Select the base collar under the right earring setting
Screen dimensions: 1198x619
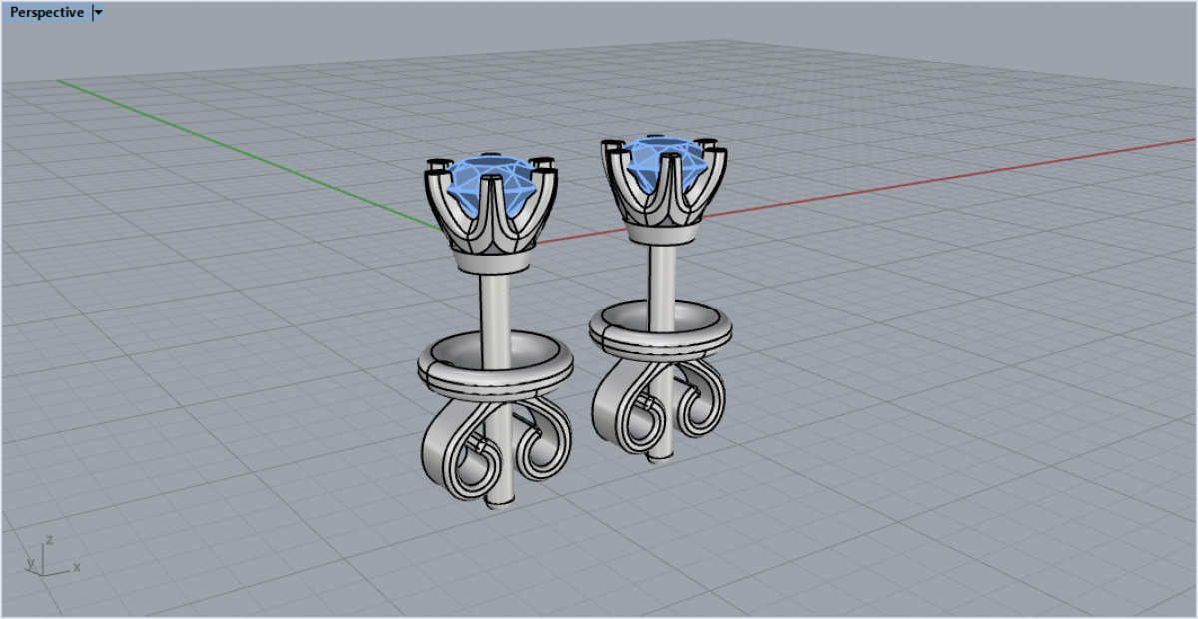661,233
